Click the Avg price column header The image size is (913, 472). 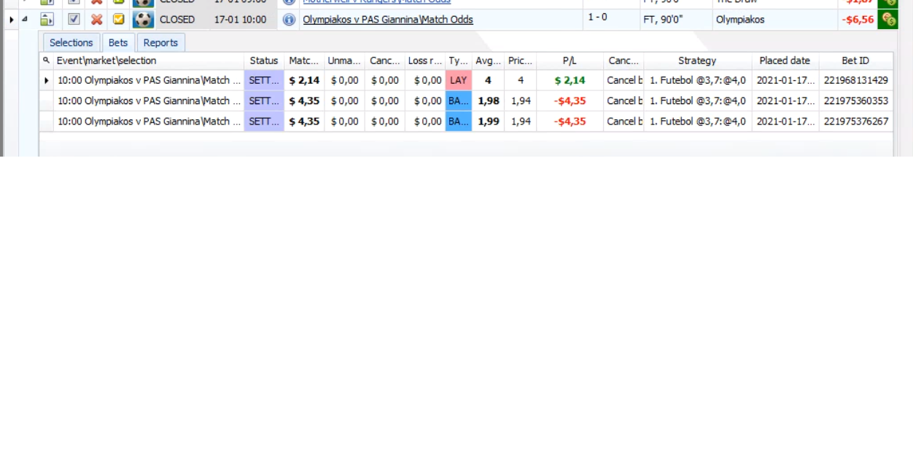(488, 60)
